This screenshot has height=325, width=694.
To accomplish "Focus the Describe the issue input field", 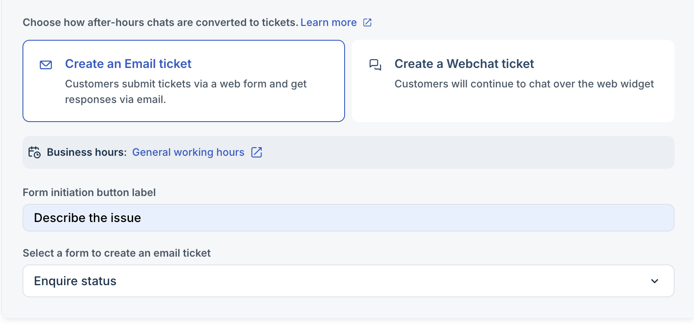I will (x=348, y=218).
